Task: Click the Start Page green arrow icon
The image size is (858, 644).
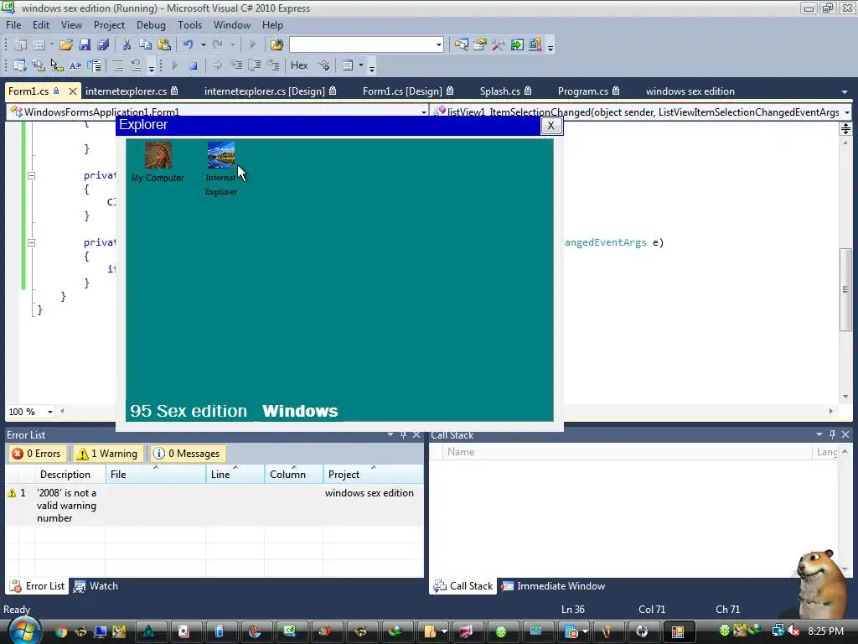Action: click(516, 45)
